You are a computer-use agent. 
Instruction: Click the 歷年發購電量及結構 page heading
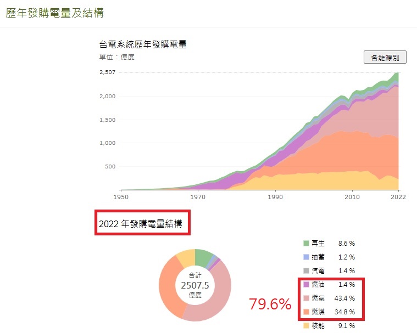pos(54,13)
